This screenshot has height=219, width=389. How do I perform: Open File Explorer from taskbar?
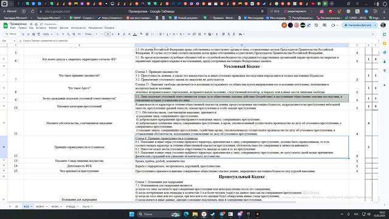point(195,214)
